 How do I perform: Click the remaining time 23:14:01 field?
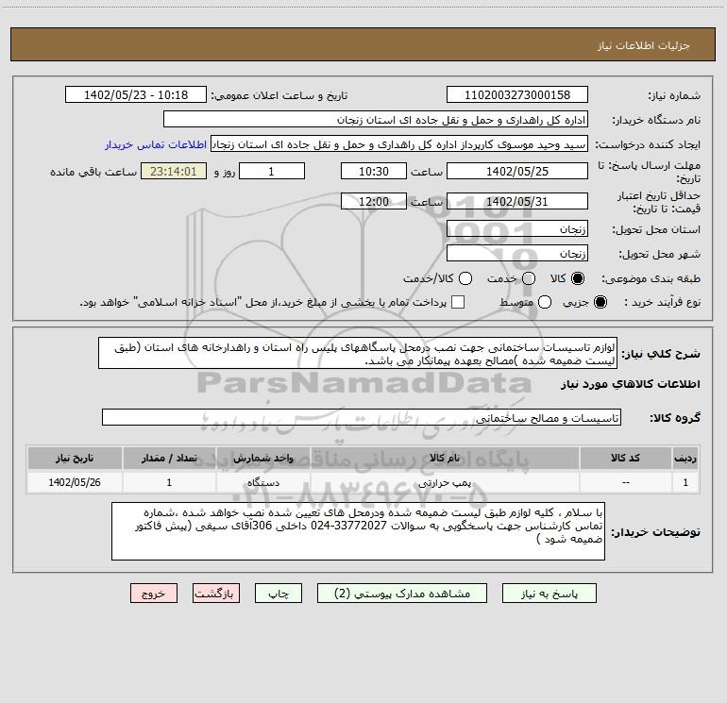(x=174, y=171)
